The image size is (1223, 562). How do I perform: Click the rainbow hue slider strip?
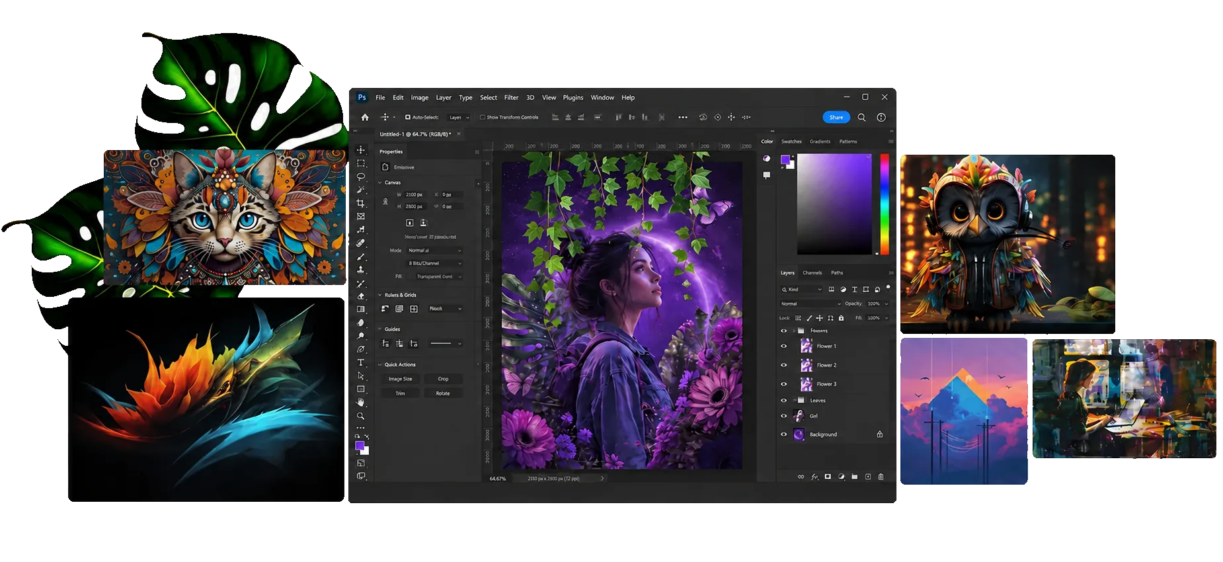[884, 204]
